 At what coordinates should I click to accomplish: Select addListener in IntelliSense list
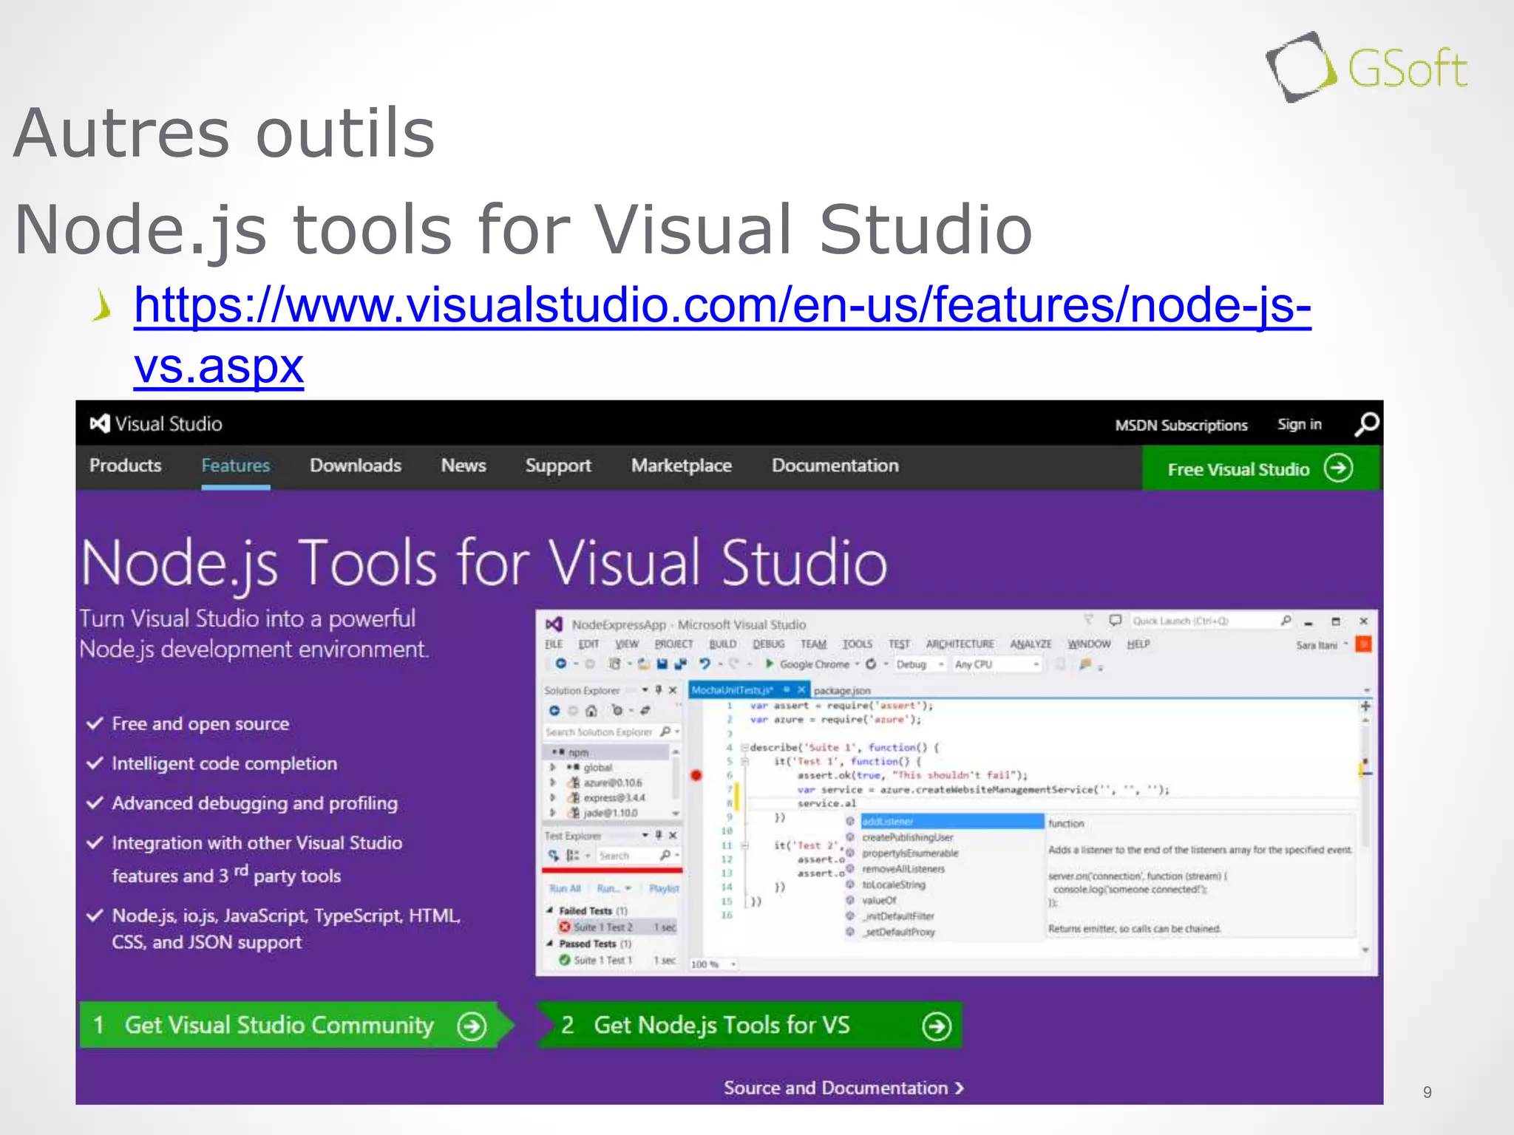coord(952,822)
